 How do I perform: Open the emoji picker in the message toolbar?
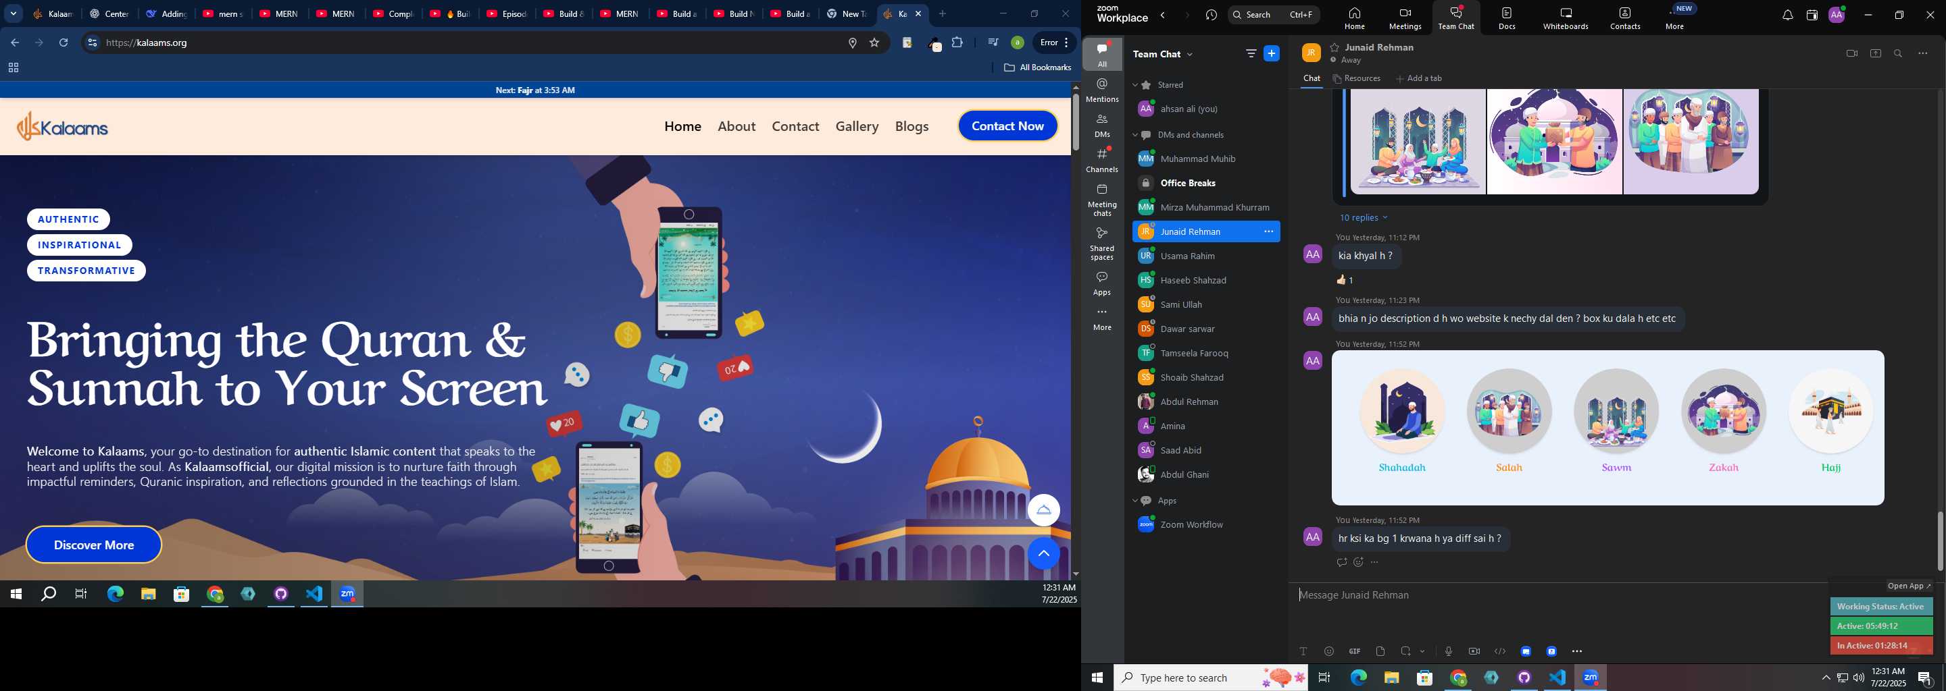tap(1329, 651)
